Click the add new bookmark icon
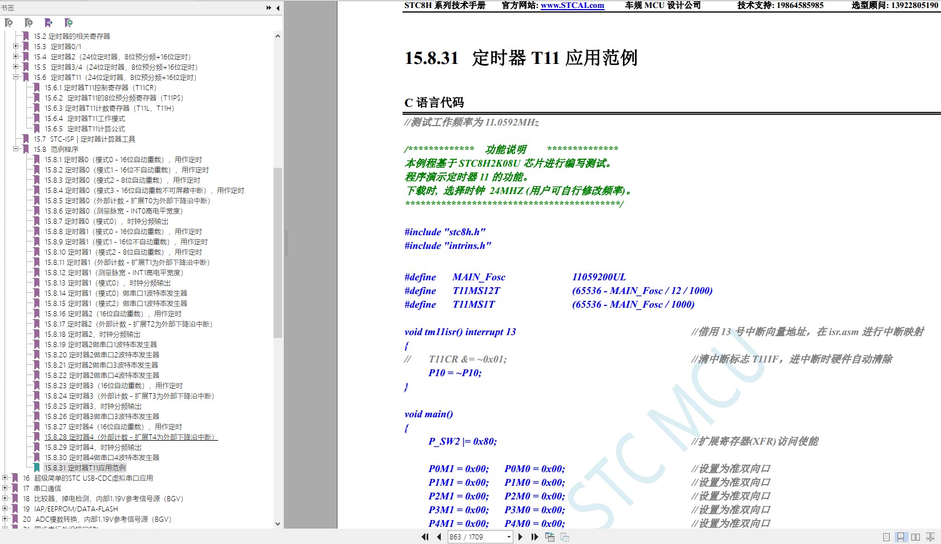 [29, 23]
